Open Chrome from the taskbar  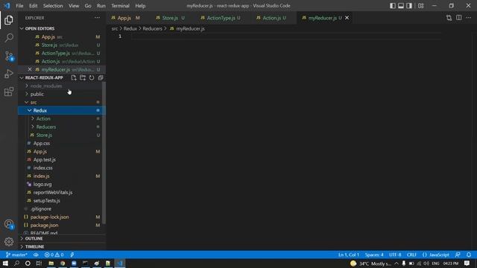click(63, 264)
